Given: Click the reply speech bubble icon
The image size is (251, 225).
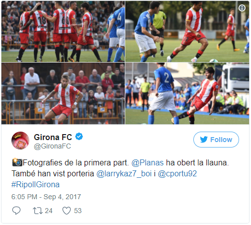Looking at the screenshot, I should (x=16, y=211).
